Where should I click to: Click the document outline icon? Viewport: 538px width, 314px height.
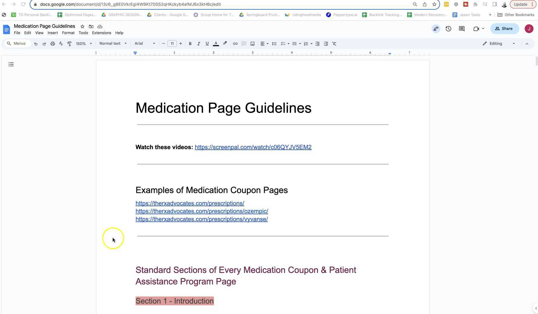11,64
